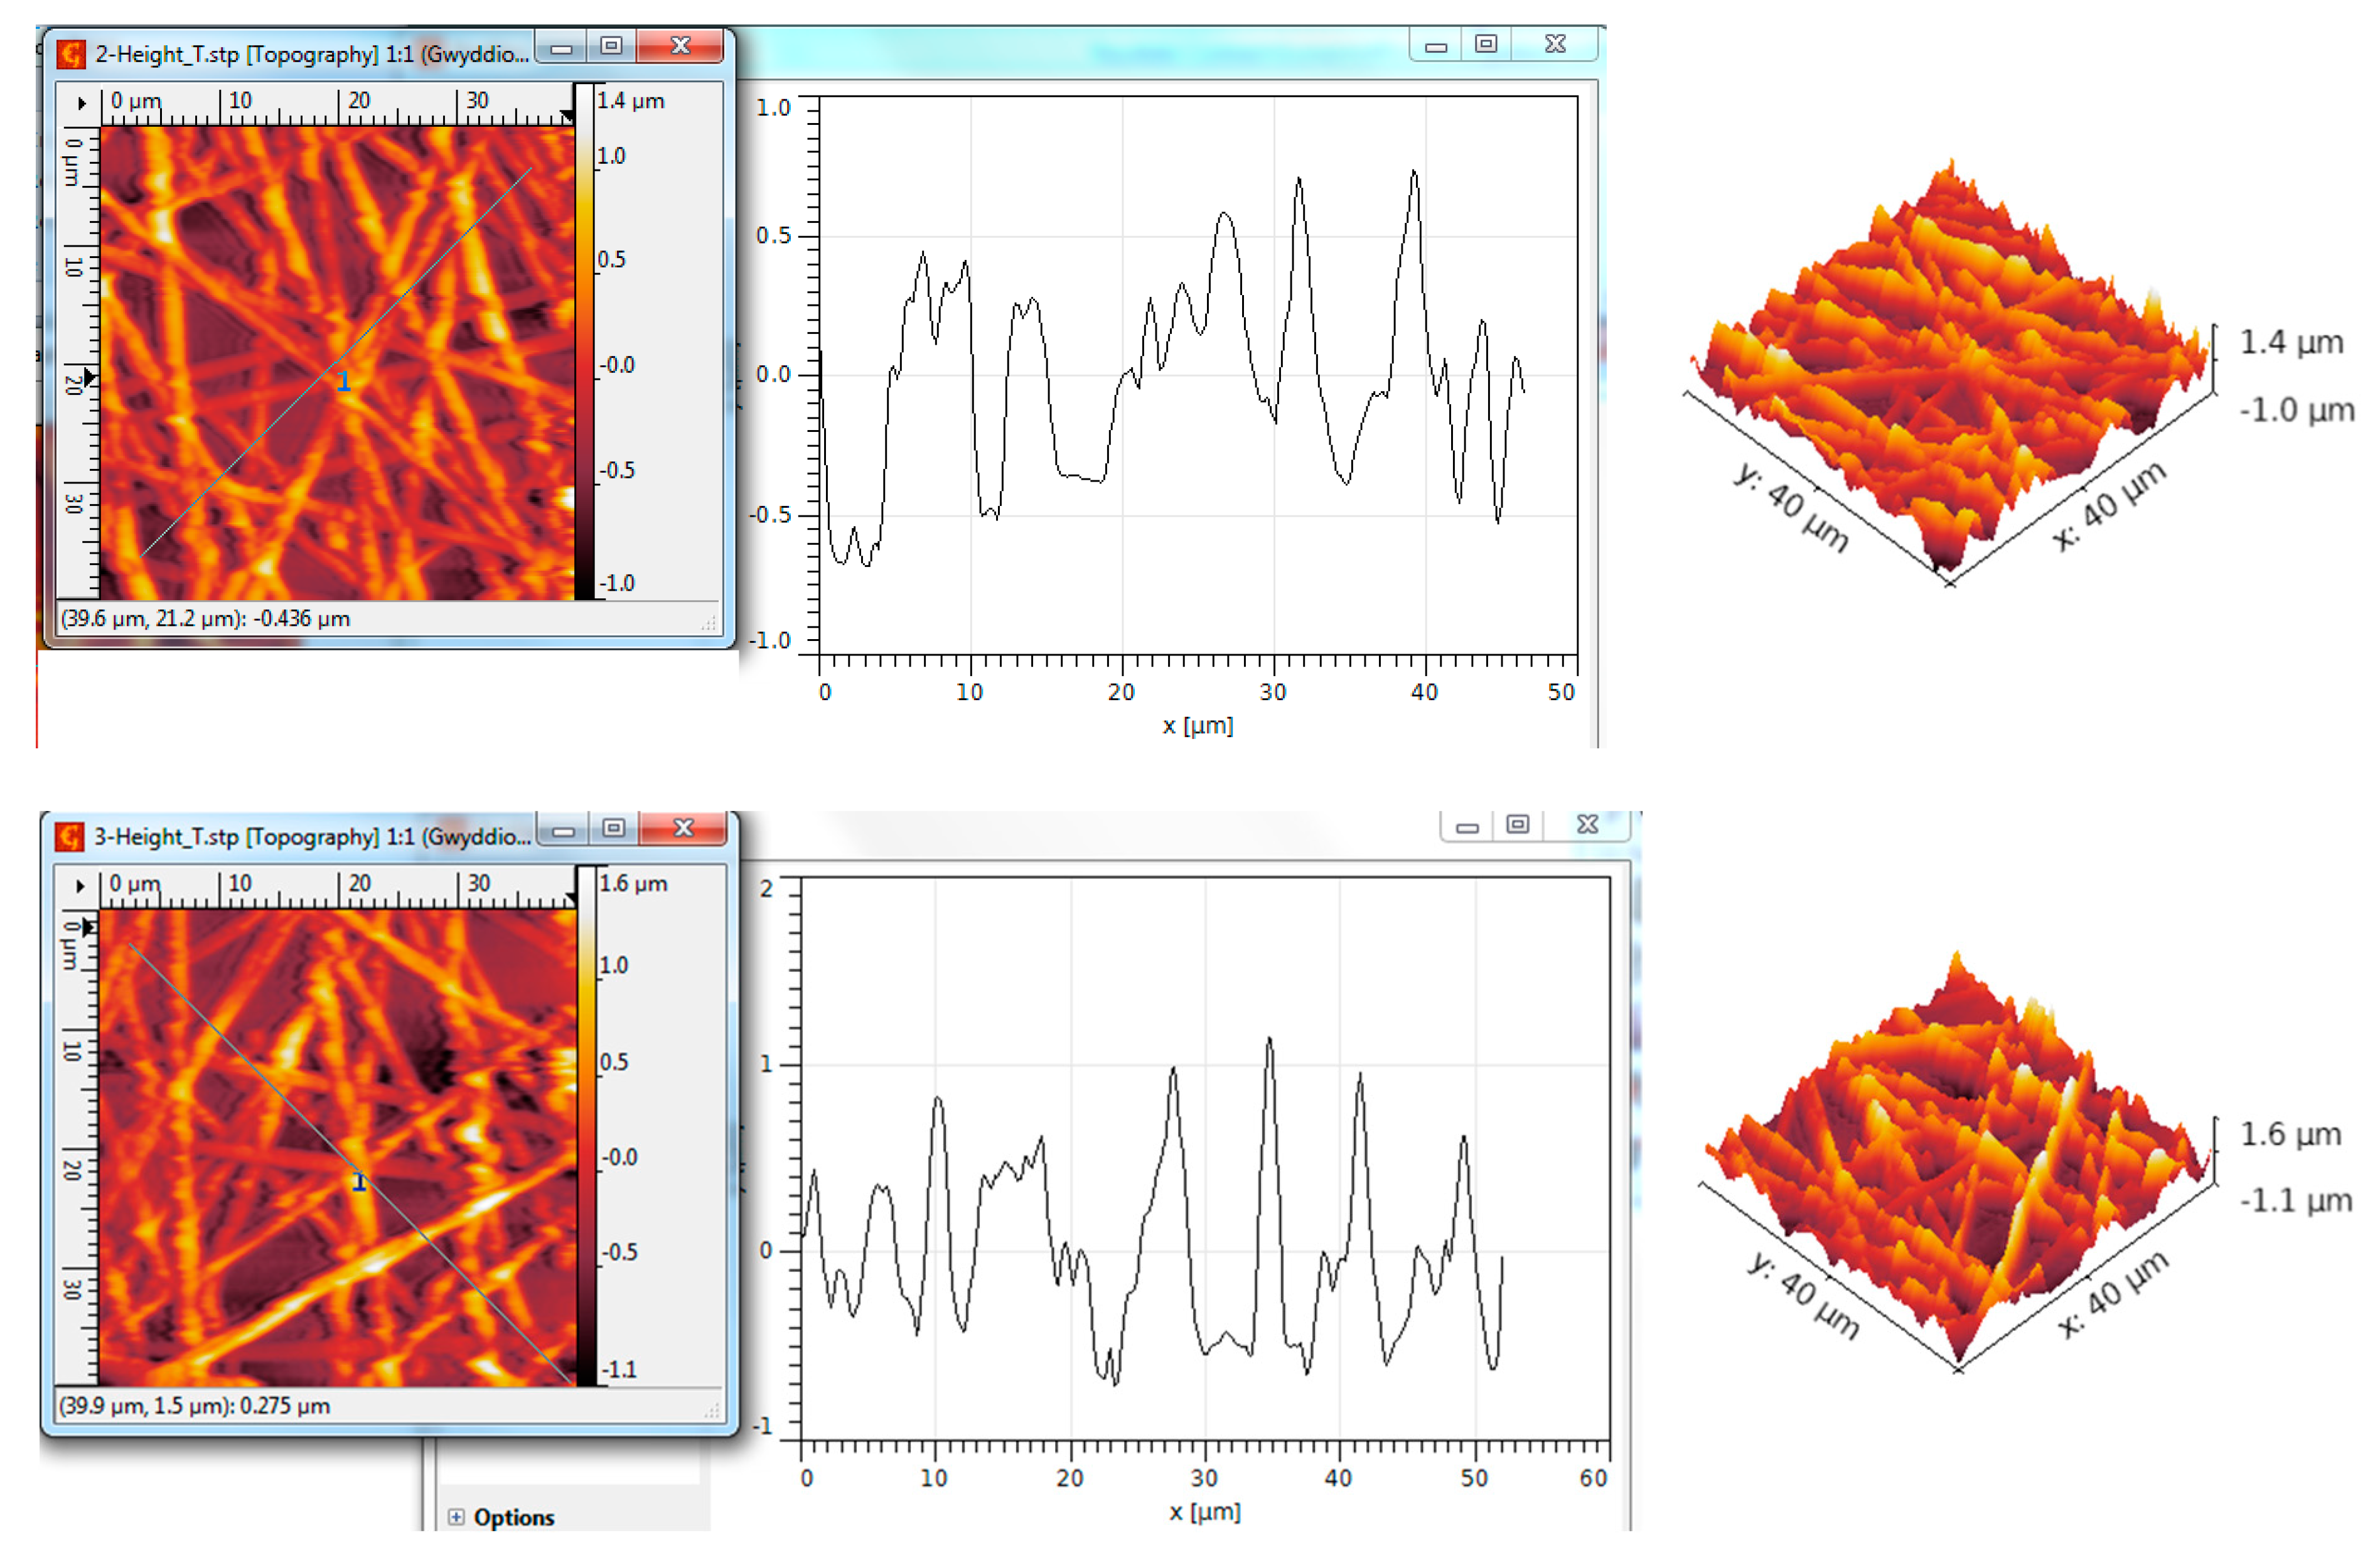The height and width of the screenshot is (1567, 2380).
Task: Open ruler corner arrow menu in 2-Height_T window
Action: pos(82,103)
